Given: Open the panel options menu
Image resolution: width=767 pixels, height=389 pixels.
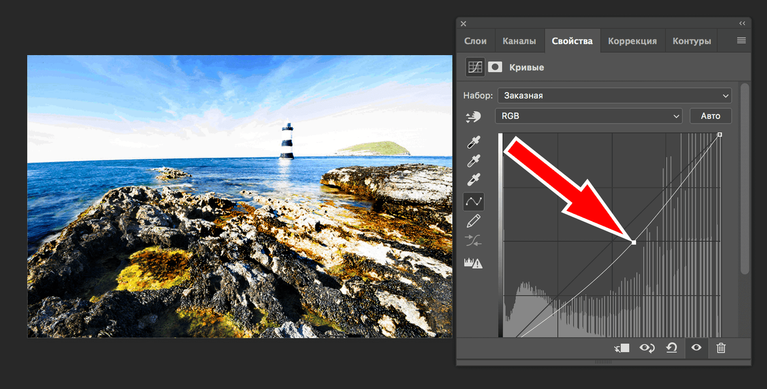Looking at the screenshot, I should click(x=741, y=41).
